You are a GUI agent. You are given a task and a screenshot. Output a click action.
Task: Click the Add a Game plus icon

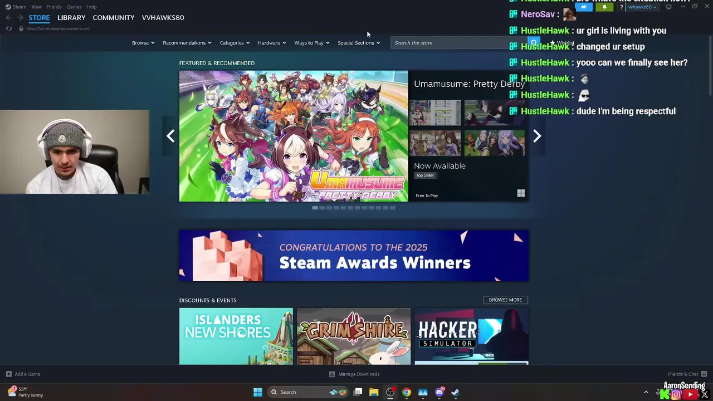pyautogui.click(x=8, y=374)
